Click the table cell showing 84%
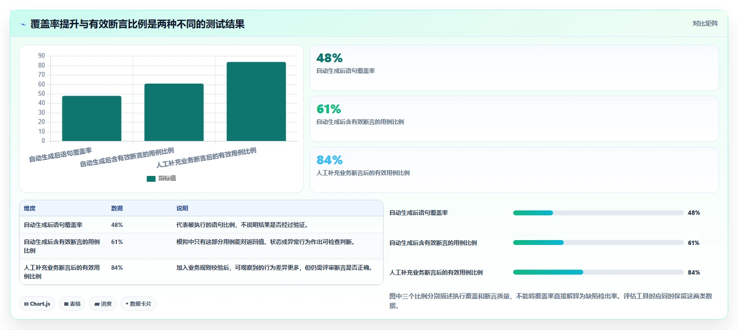 [117, 268]
